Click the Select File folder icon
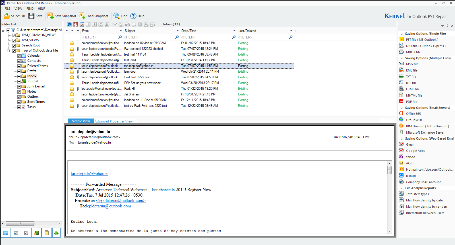Image resolution: width=455 pixels, height=245 pixels. tap(7, 16)
